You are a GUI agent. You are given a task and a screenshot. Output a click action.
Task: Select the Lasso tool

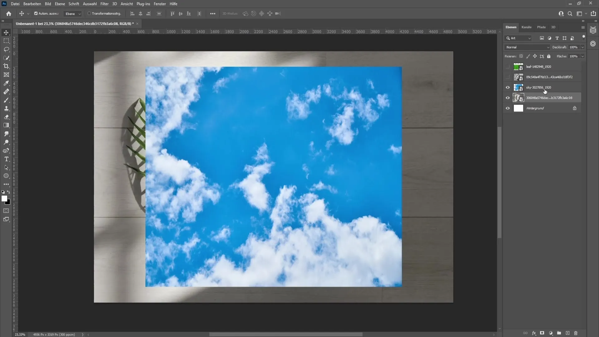coord(6,49)
